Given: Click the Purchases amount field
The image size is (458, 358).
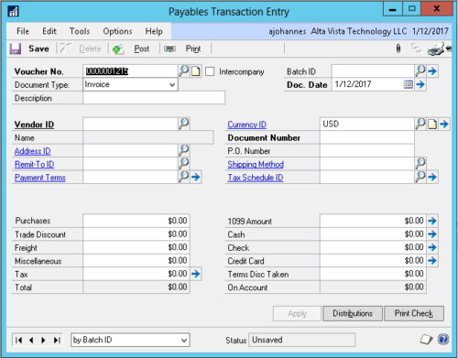Looking at the screenshot, I should tap(136, 221).
